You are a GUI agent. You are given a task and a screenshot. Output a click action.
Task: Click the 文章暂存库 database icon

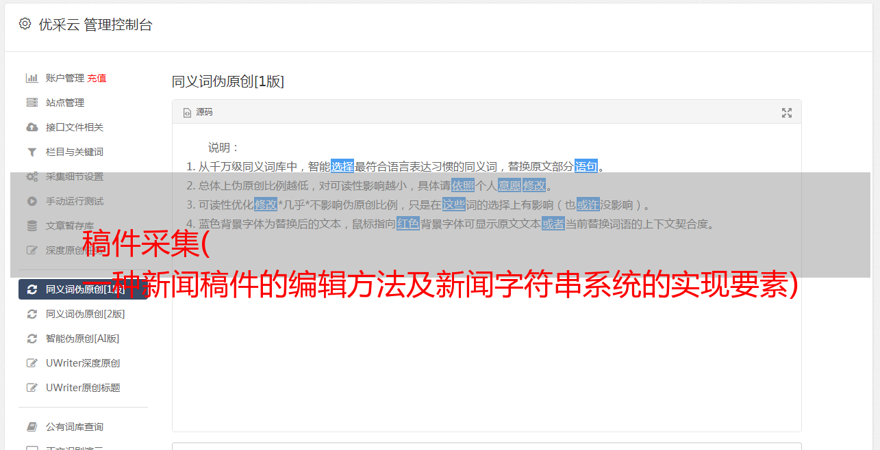click(32, 226)
